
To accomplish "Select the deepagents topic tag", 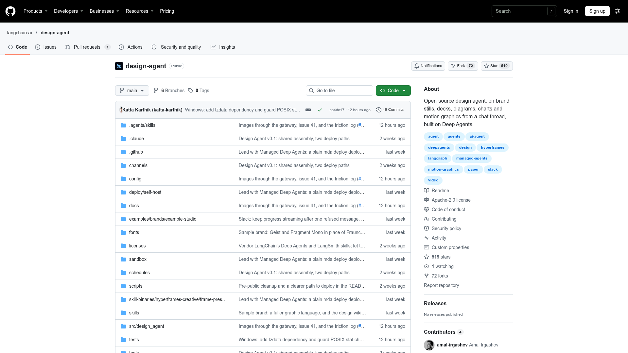I will pos(439,147).
